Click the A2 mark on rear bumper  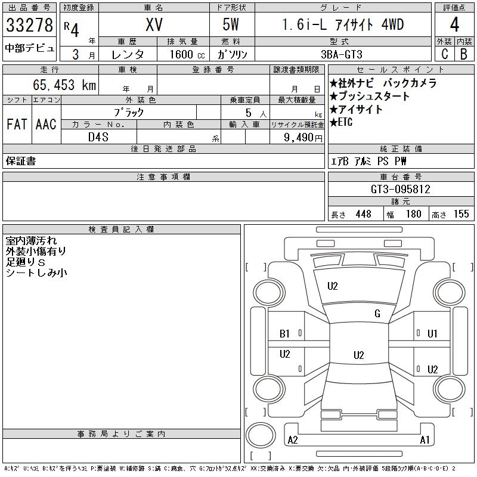pyautogui.click(x=293, y=440)
